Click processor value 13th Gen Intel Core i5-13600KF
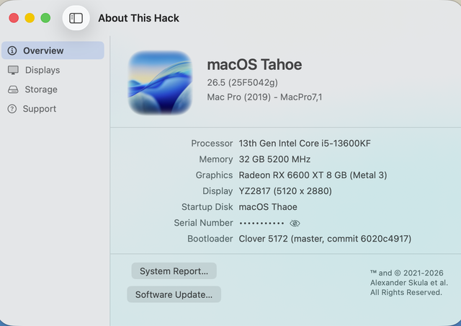Screen dimensions: 461x326 [305, 144]
